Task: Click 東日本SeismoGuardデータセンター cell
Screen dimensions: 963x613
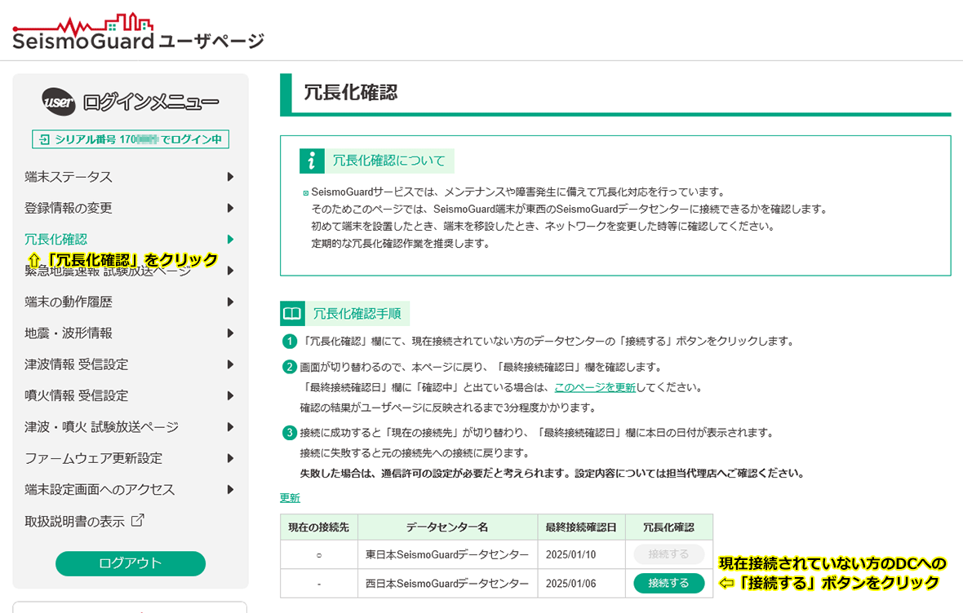Action: point(447,554)
